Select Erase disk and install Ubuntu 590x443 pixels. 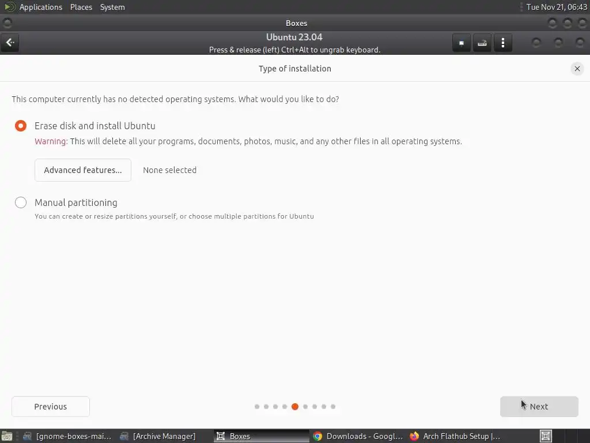coord(21,126)
